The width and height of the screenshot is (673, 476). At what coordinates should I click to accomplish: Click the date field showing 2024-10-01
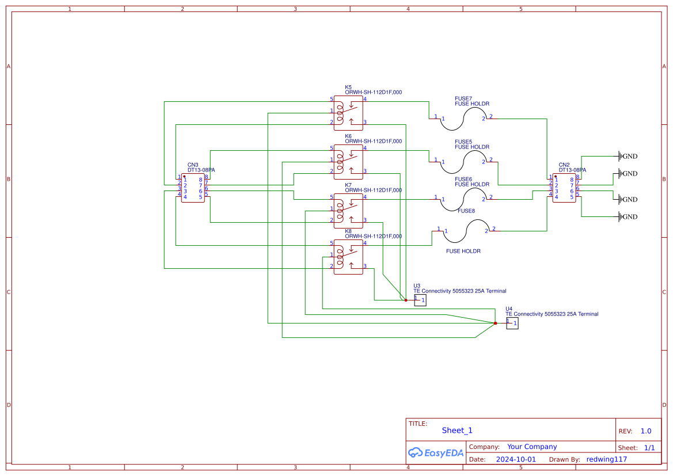coord(515,459)
